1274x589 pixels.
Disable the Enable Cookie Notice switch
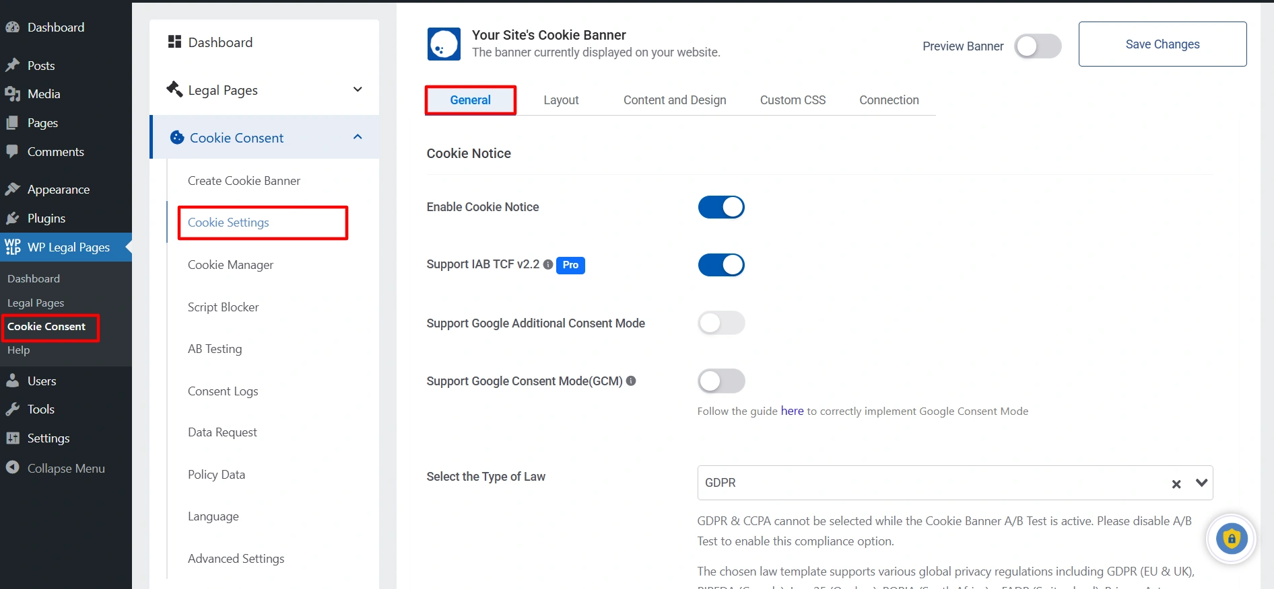point(721,207)
